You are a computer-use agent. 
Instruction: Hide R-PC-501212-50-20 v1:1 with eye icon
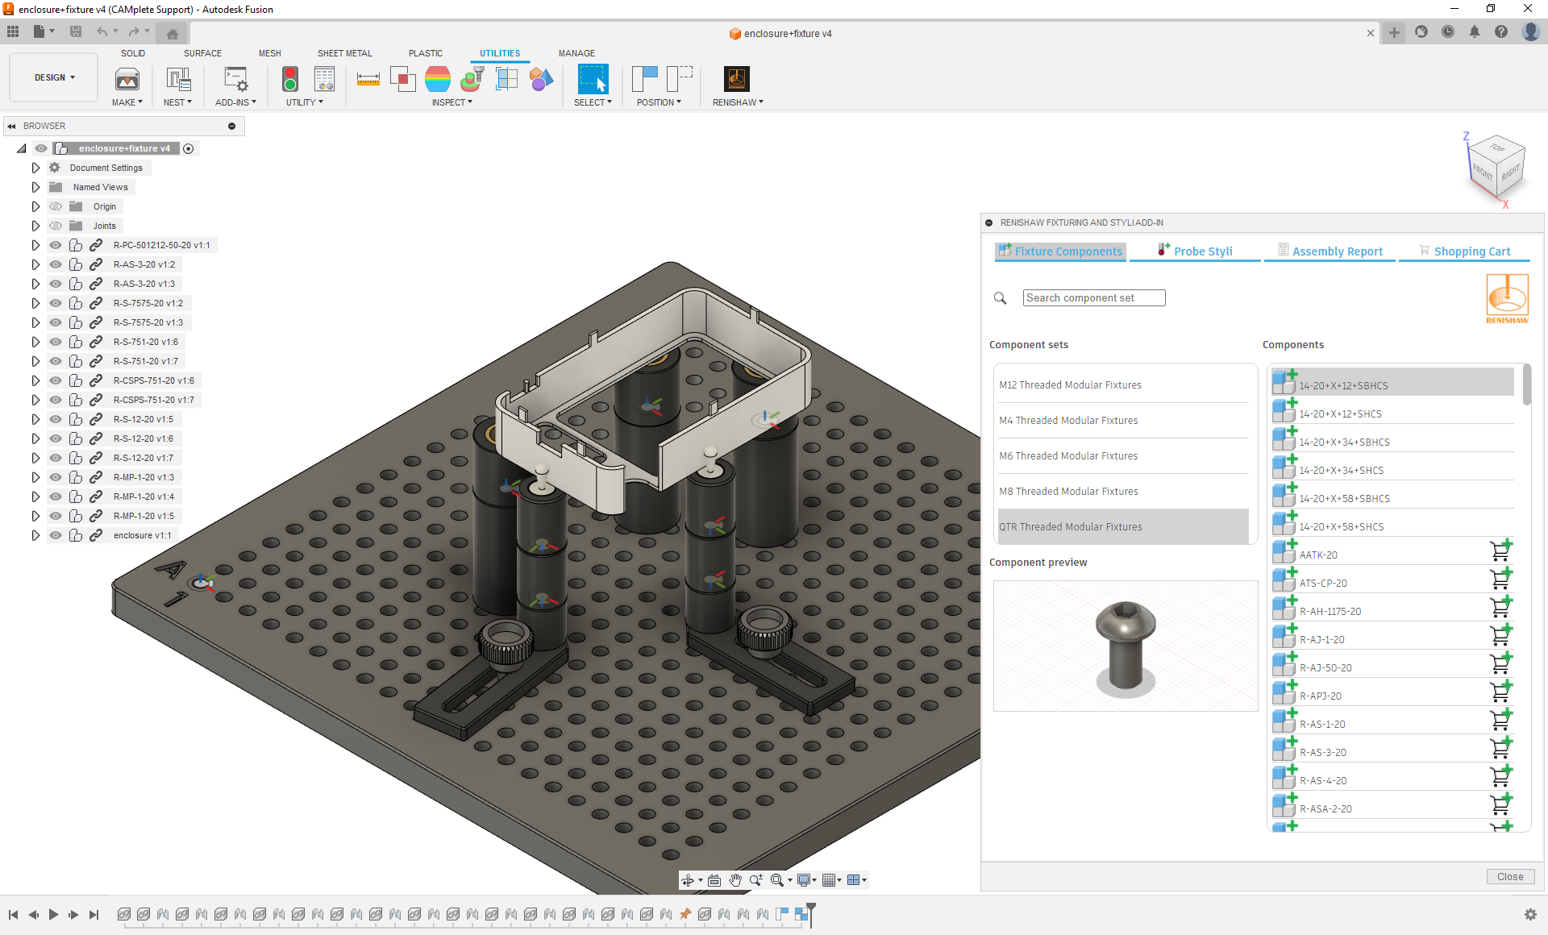click(x=56, y=245)
